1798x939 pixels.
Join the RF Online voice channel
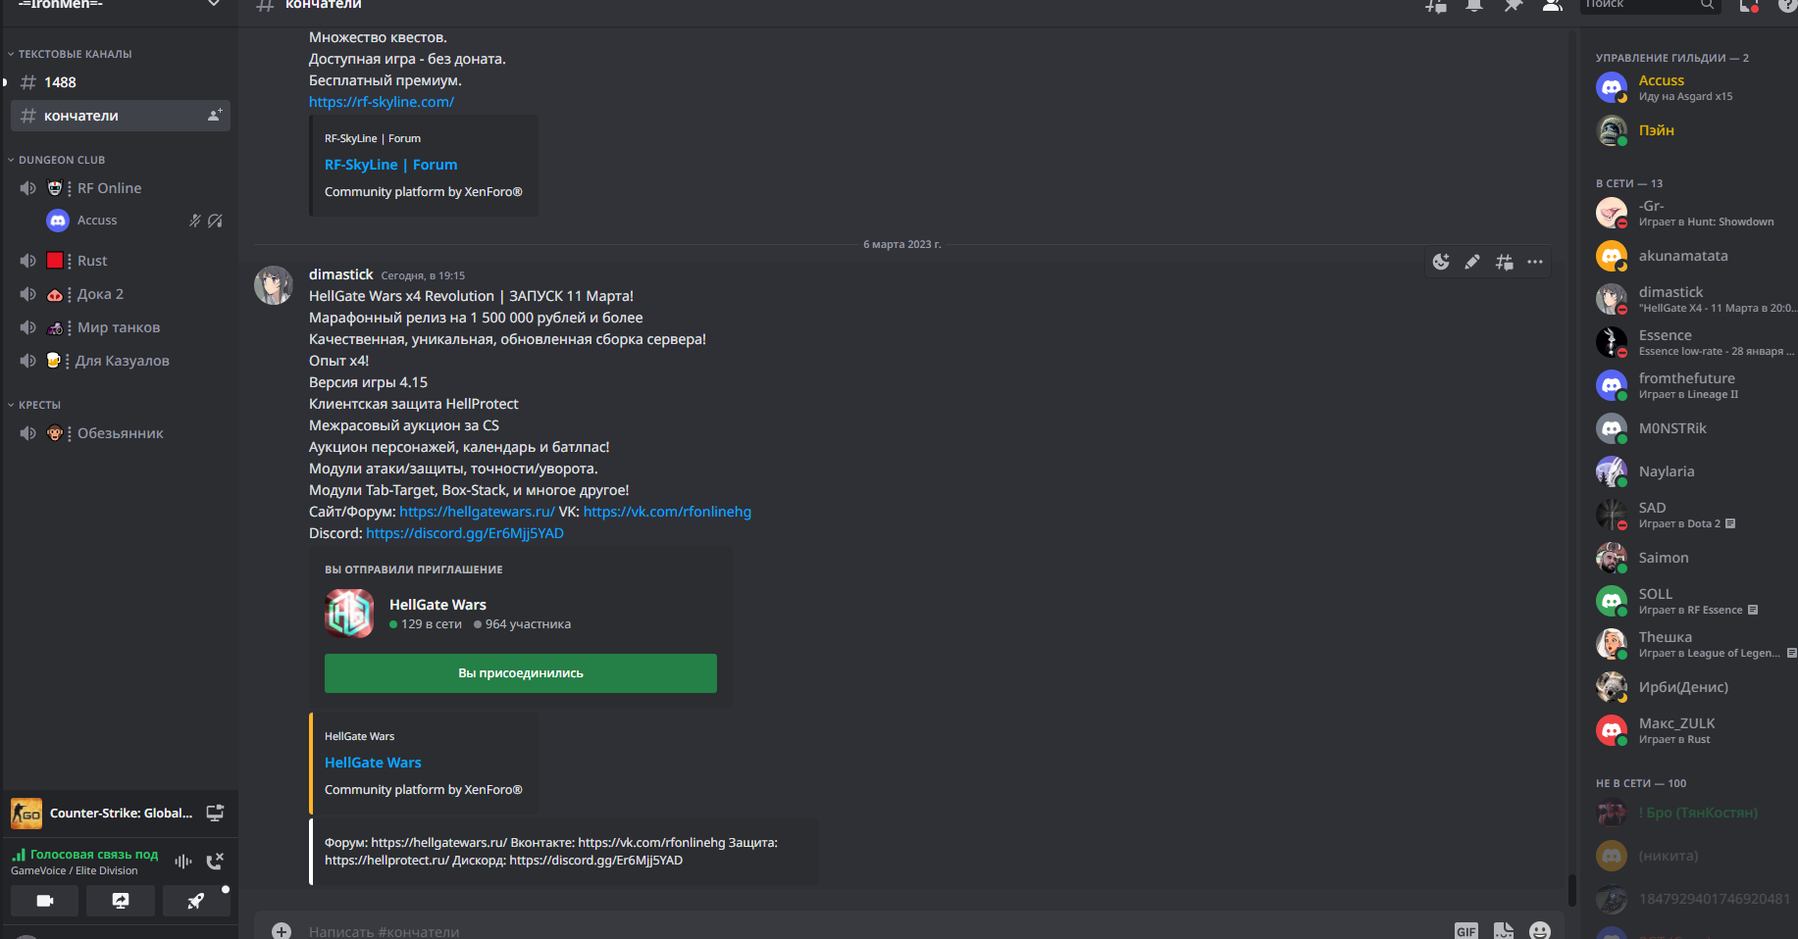121,188
